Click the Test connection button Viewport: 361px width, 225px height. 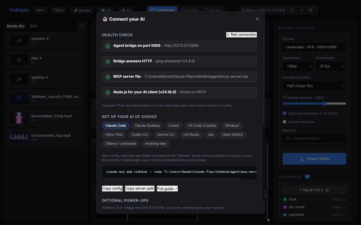tap(241, 35)
